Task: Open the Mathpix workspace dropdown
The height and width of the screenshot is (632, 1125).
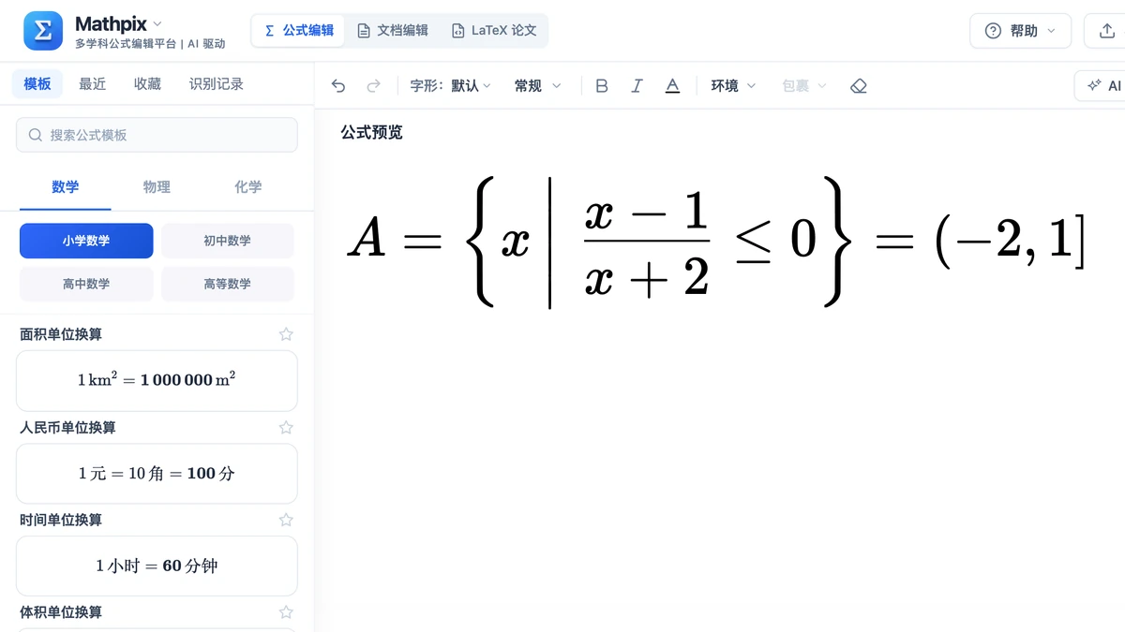Action: pyautogui.click(x=157, y=23)
